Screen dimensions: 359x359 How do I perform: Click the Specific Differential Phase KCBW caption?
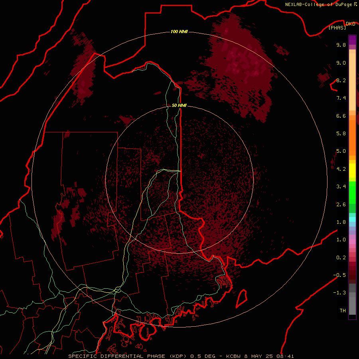(x=181, y=356)
